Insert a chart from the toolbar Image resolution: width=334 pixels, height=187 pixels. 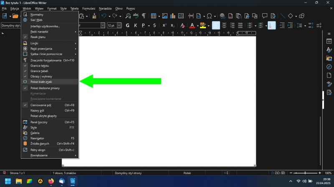(x=173, y=16)
